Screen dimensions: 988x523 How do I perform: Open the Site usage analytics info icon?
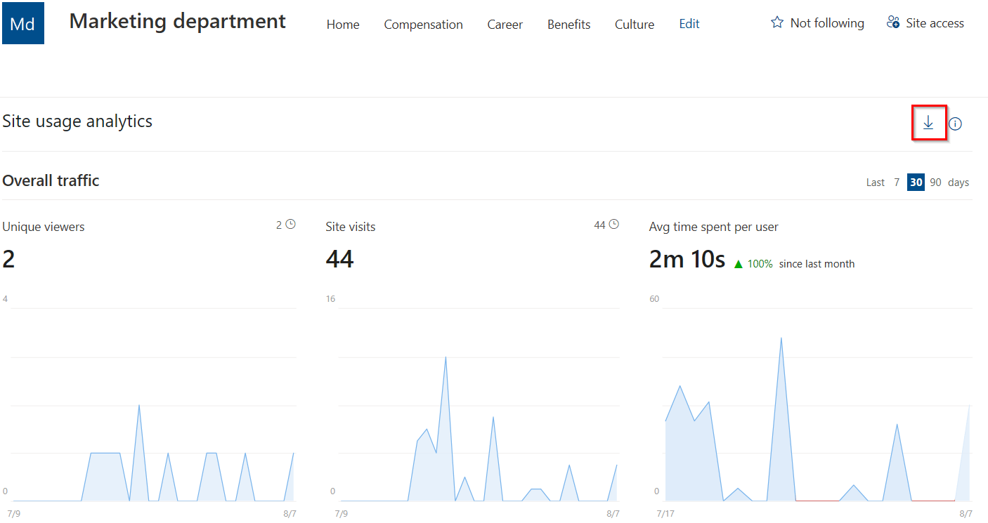point(956,123)
